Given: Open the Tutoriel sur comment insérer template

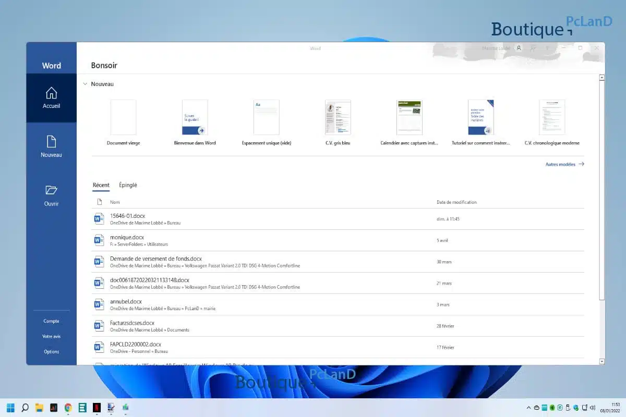Looking at the screenshot, I should pyautogui.click(x=481, y=122).
